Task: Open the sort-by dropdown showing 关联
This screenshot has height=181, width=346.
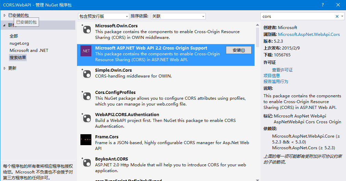Action: pos(178,16)
